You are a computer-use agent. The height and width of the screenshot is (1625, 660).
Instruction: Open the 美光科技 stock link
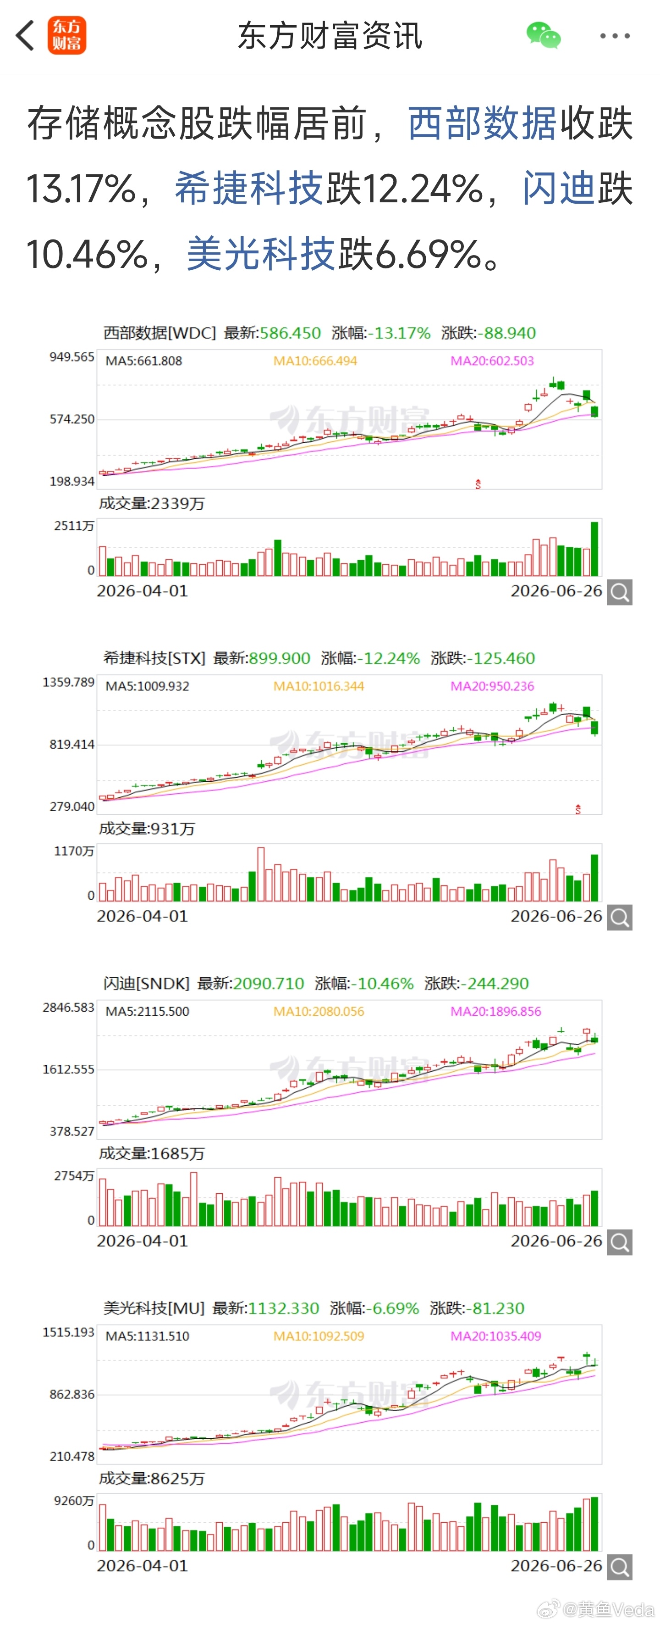click(x=260, y=254)
